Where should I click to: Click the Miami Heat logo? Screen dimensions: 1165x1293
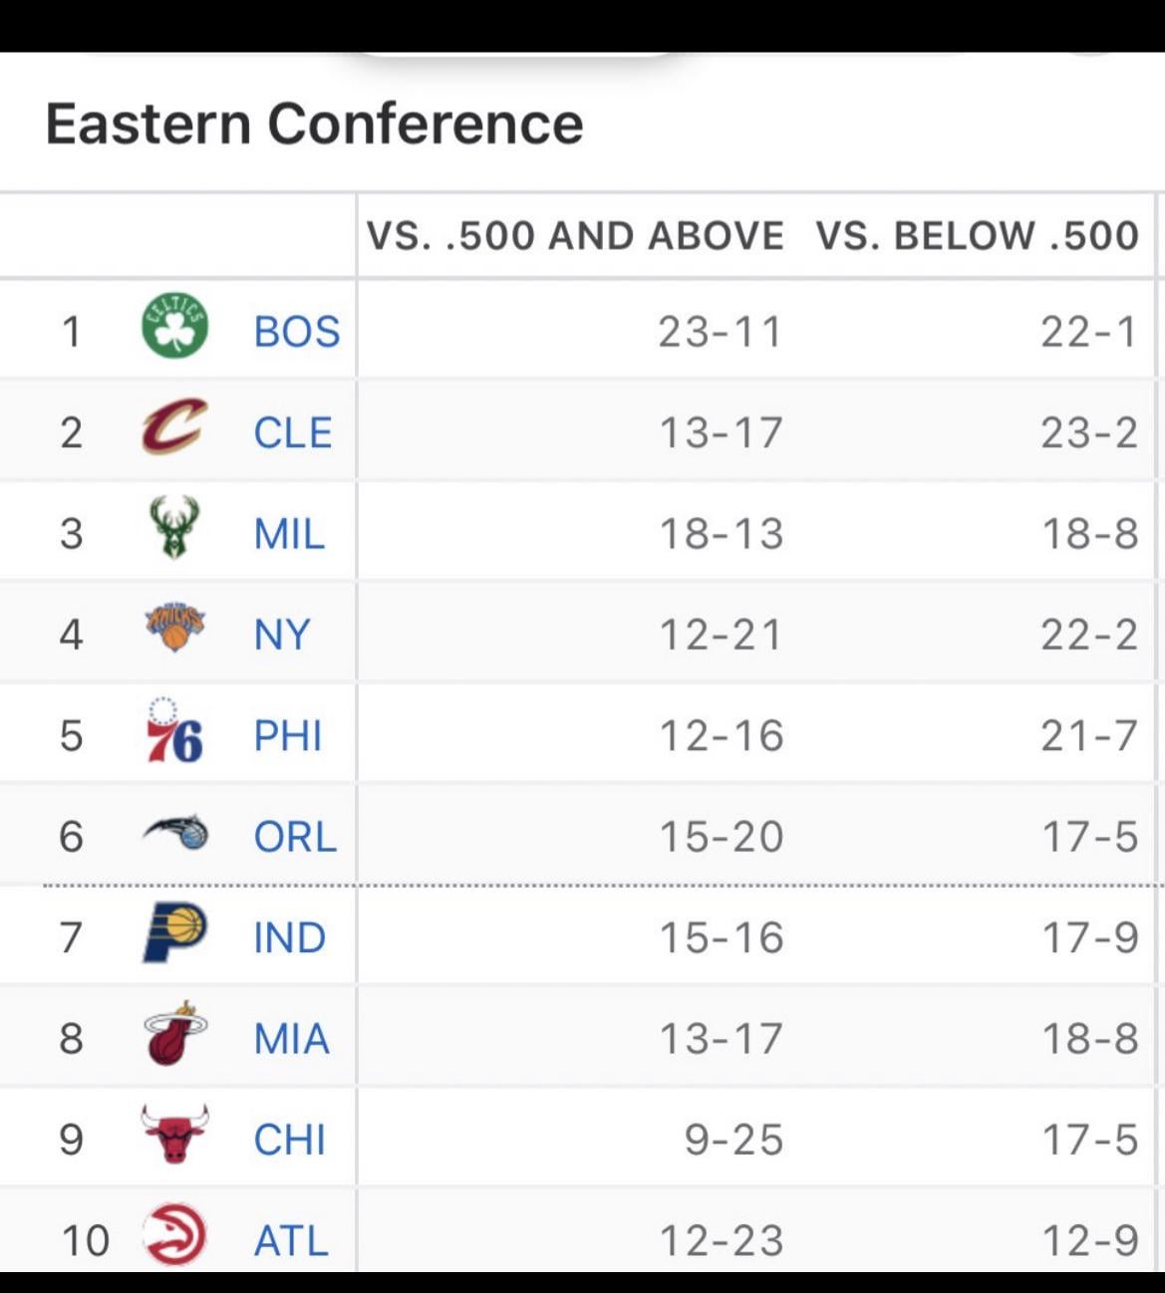click(174, 1034)
